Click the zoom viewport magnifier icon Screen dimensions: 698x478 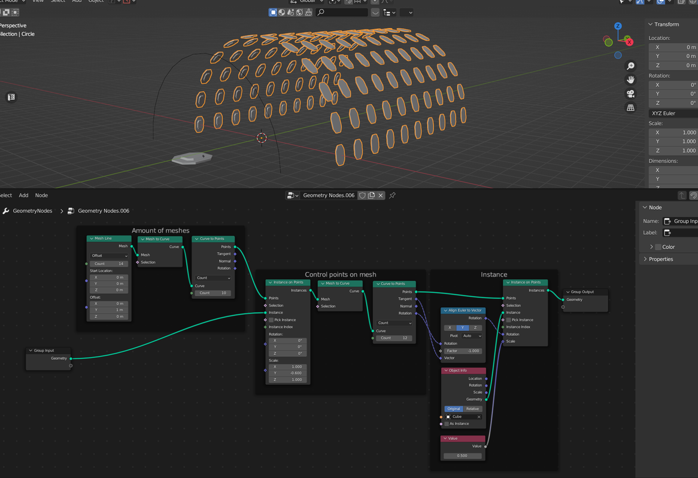point(630,66)
